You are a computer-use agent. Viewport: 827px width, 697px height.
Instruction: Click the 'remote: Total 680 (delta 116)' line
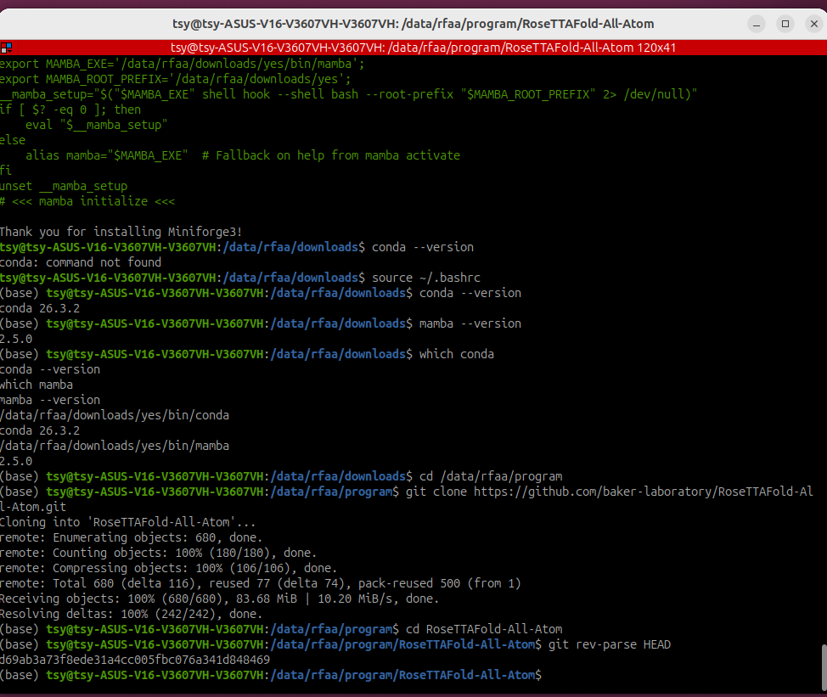click(x=260, y=583)
